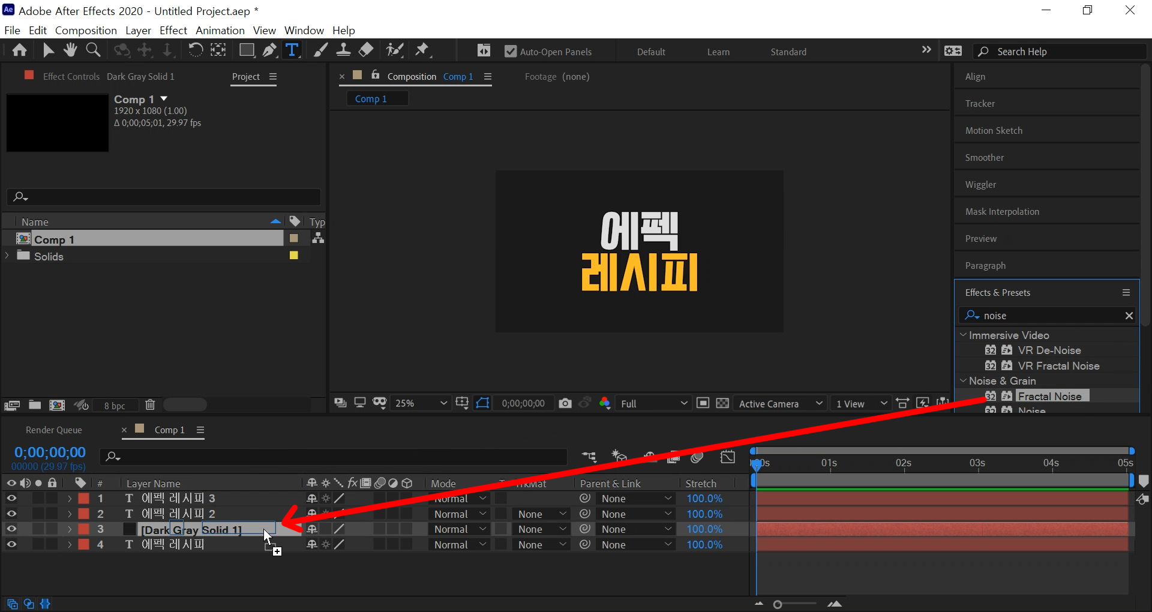Select the Hand tool
The height and width of the screenshot is (612, 1152).
[70, 50]
